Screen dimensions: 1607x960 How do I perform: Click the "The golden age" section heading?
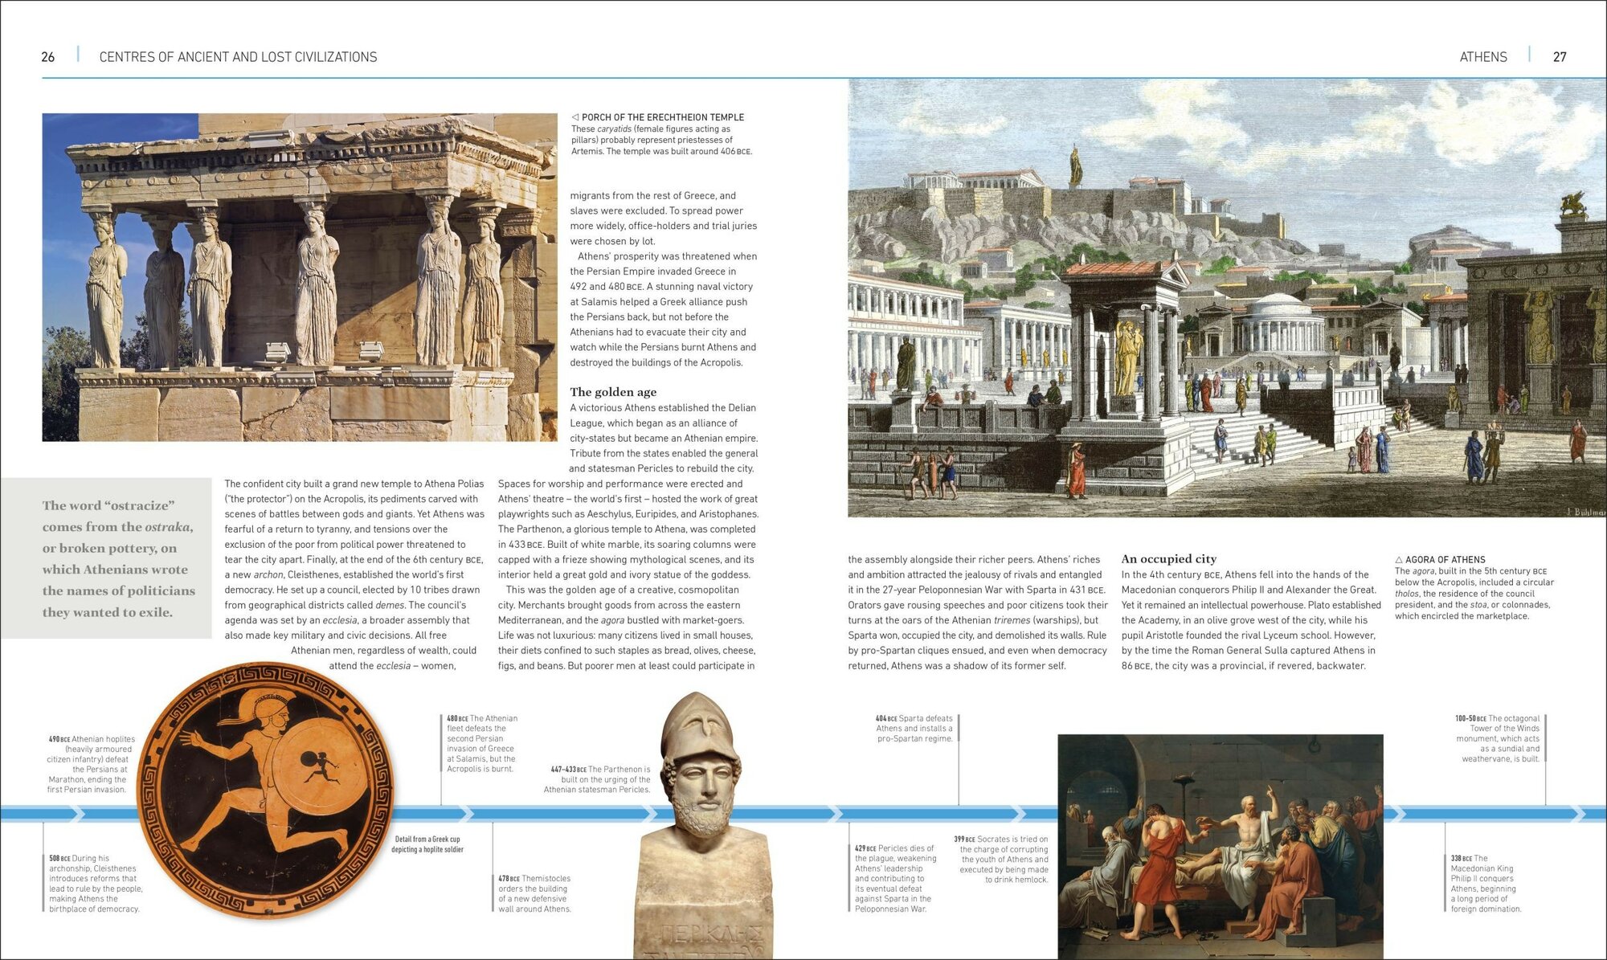coord(613,392)
